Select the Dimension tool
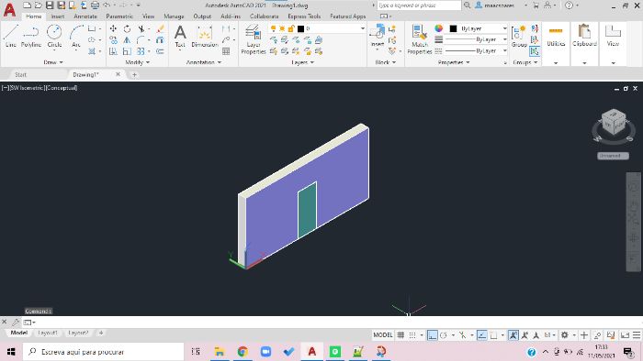 (x=204, y=36)
